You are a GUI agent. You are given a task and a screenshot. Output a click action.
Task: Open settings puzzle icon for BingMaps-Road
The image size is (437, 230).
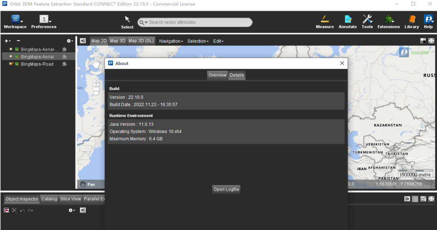65,64
